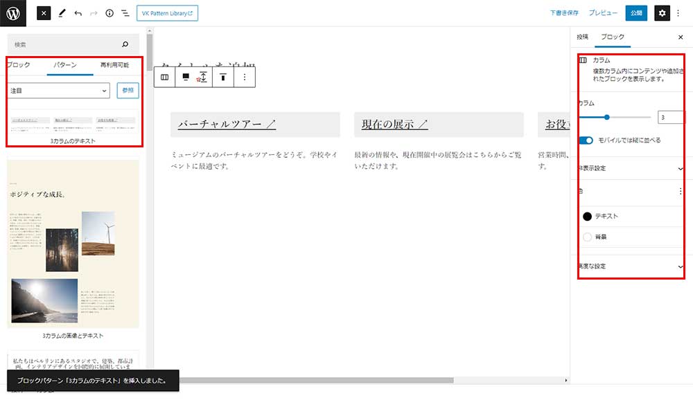The height and width of the screenshot is (409, 693).
Task: Toggle モバイルでは縦に並べる switch
Action: tap(586, 140)
